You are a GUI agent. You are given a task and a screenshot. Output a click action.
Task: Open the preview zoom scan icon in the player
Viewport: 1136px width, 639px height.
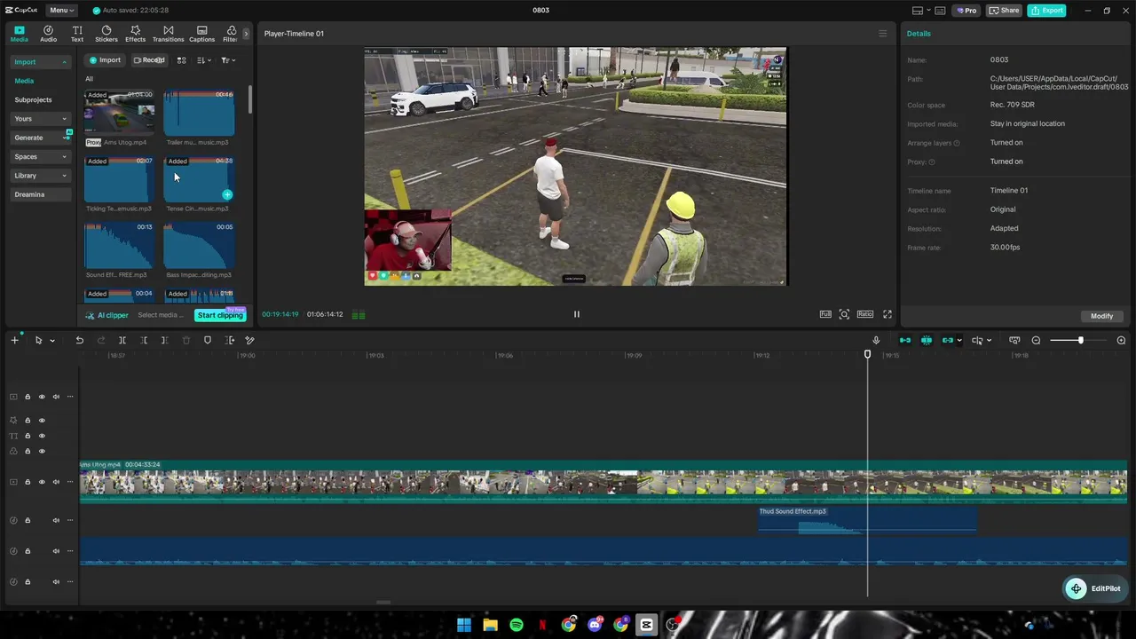tap(844, 314)
